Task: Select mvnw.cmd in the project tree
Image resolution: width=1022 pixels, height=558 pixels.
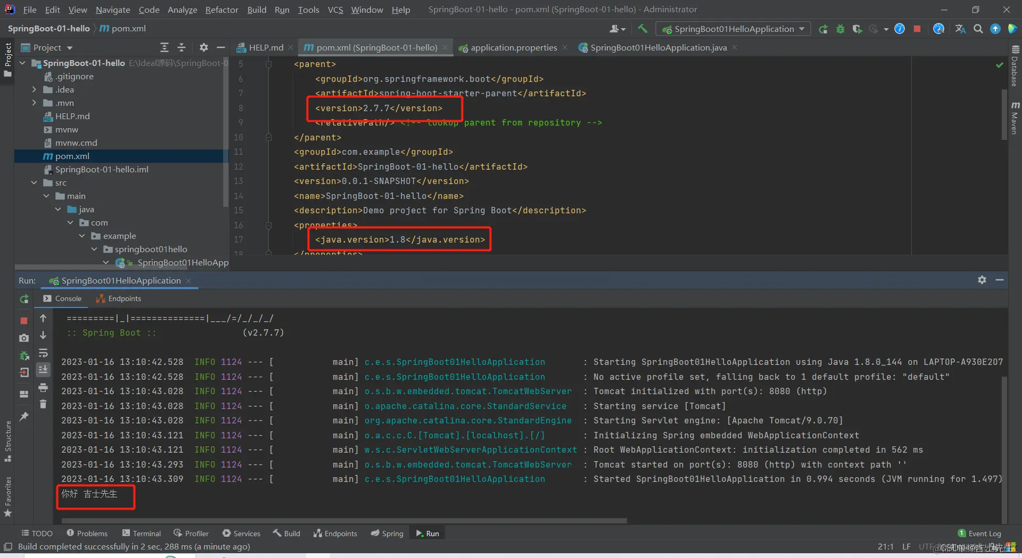Action: click(x=76, y=143)
